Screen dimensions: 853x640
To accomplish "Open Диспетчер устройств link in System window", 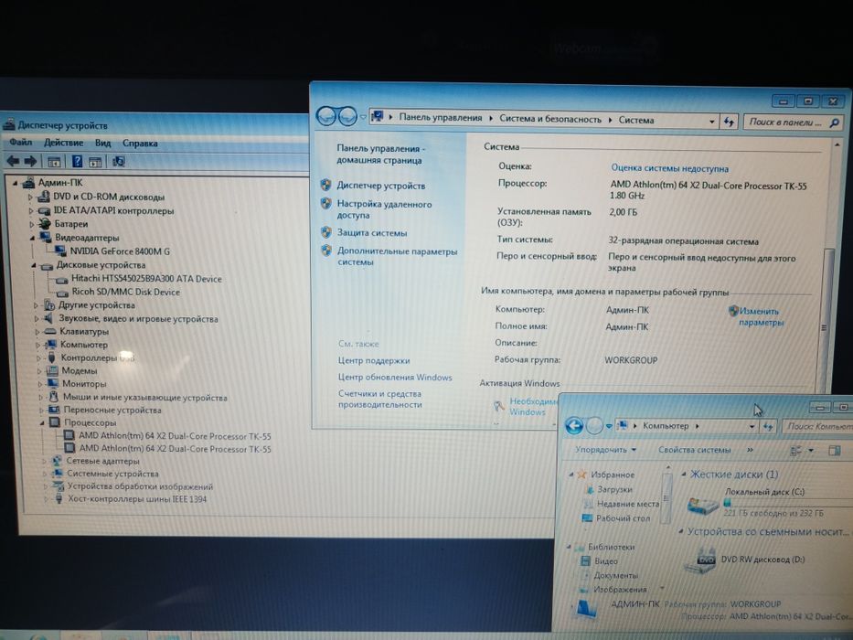I will pyautogui.click(x=381, y=186).
